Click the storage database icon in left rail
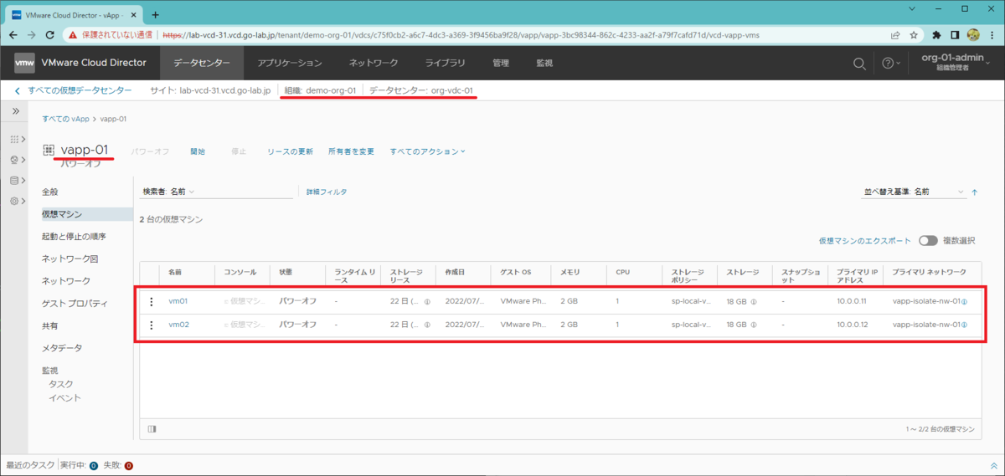1005x476 pixels. coord(14,181)
